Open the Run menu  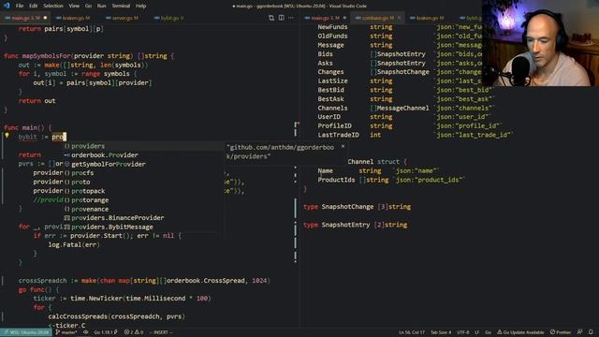[101, 6]
